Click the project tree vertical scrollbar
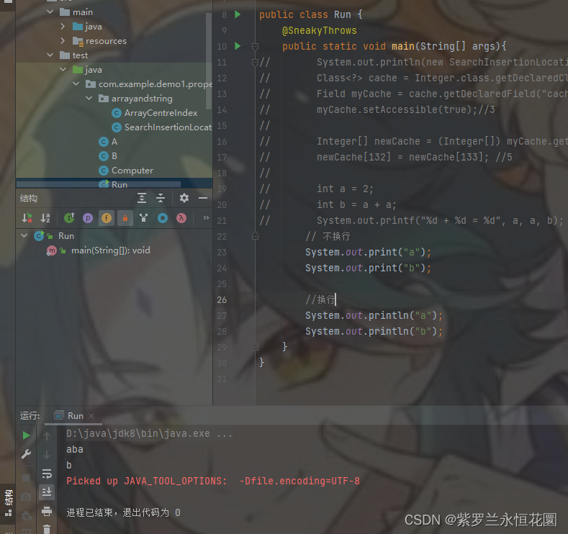Viewport: 568px width, 534px height. pyautogui.click(x=209, y=61)
